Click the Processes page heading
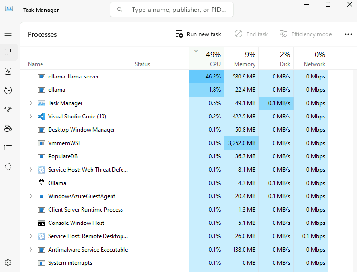 pos(42,34)
